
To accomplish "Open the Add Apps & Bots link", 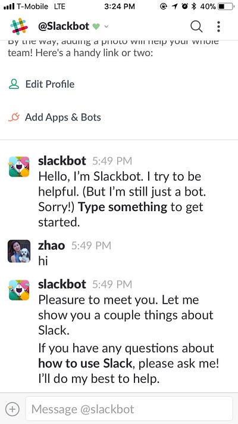I will pos(63,117).
